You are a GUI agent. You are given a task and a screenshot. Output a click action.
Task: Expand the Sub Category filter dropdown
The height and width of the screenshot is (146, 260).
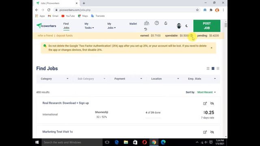(x=91, y=79)
